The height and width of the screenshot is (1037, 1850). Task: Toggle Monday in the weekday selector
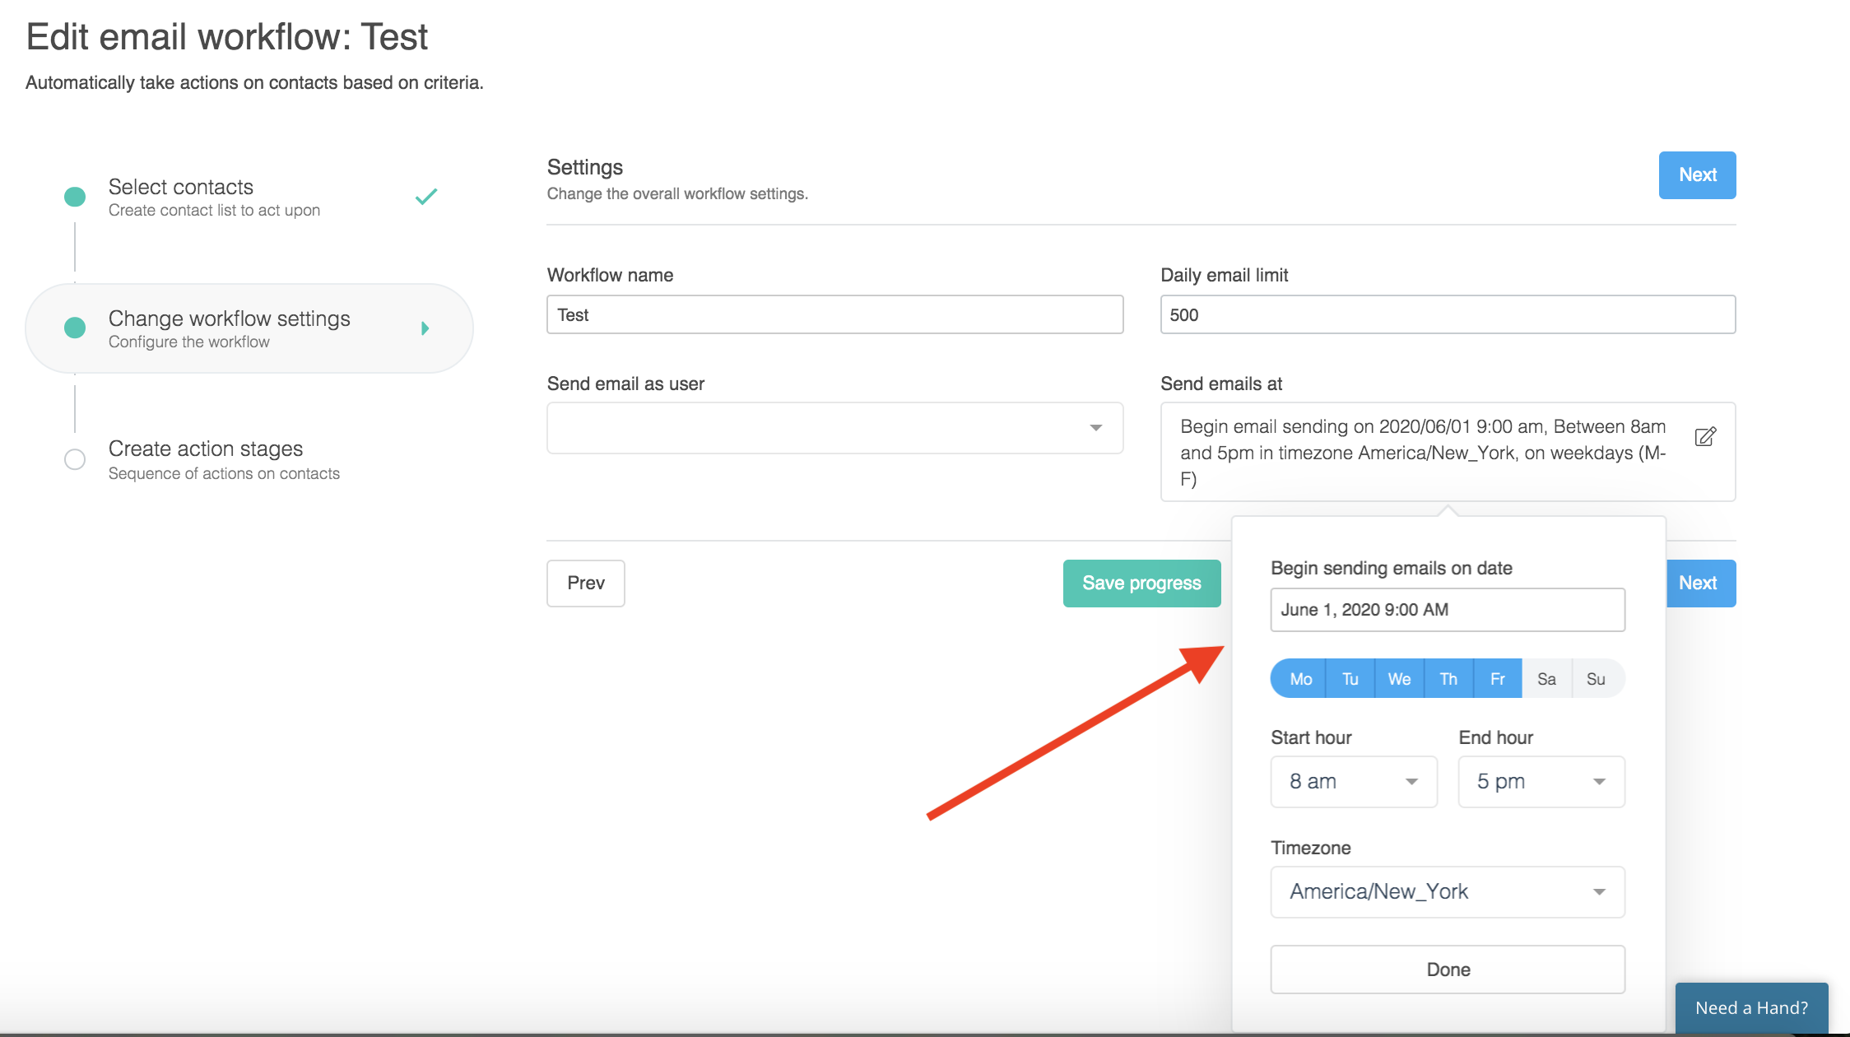1300,679
